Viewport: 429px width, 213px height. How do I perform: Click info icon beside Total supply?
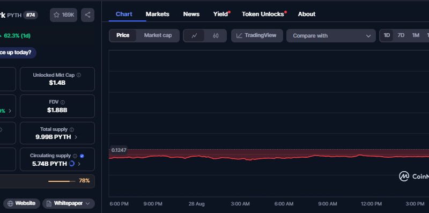(72, 129)
